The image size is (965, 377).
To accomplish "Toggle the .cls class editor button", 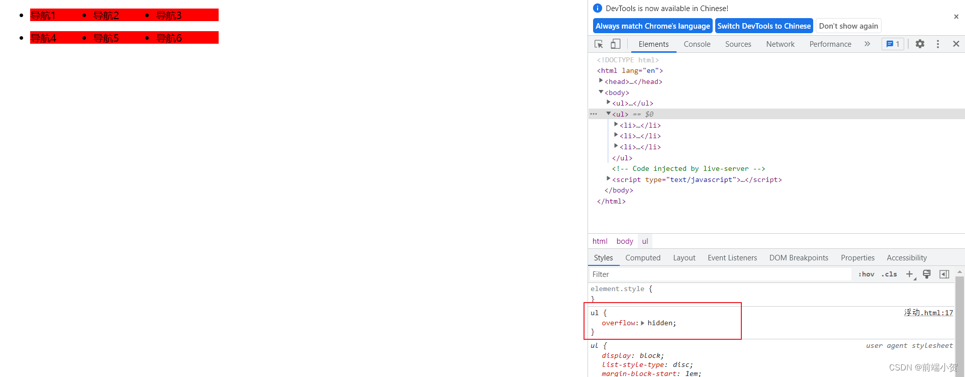I will (889, 274).
